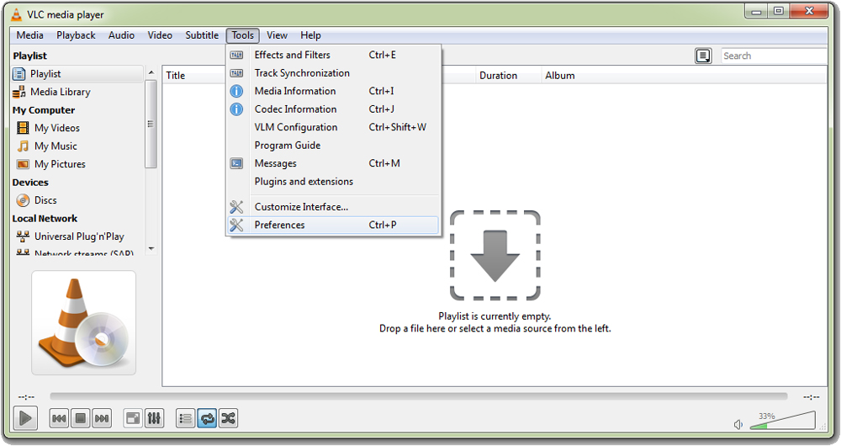Stop playback with the Stop button
Screen dimensions: 841x446
pyautogui.click(x=81, y=418)
